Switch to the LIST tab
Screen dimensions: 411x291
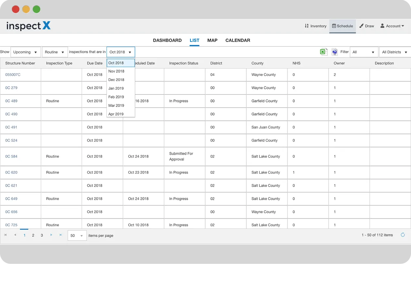click(x=194, y=40)
